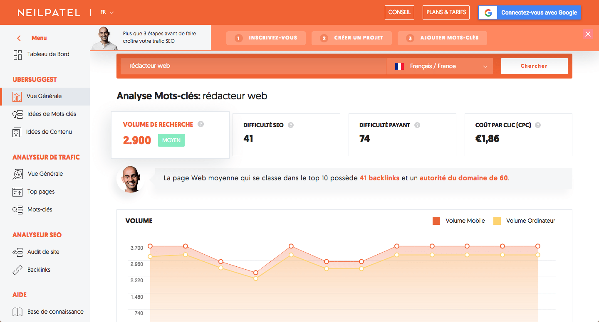Click the French flag icon
Screen dimensions: 599x322
click(x=399, y=66)
